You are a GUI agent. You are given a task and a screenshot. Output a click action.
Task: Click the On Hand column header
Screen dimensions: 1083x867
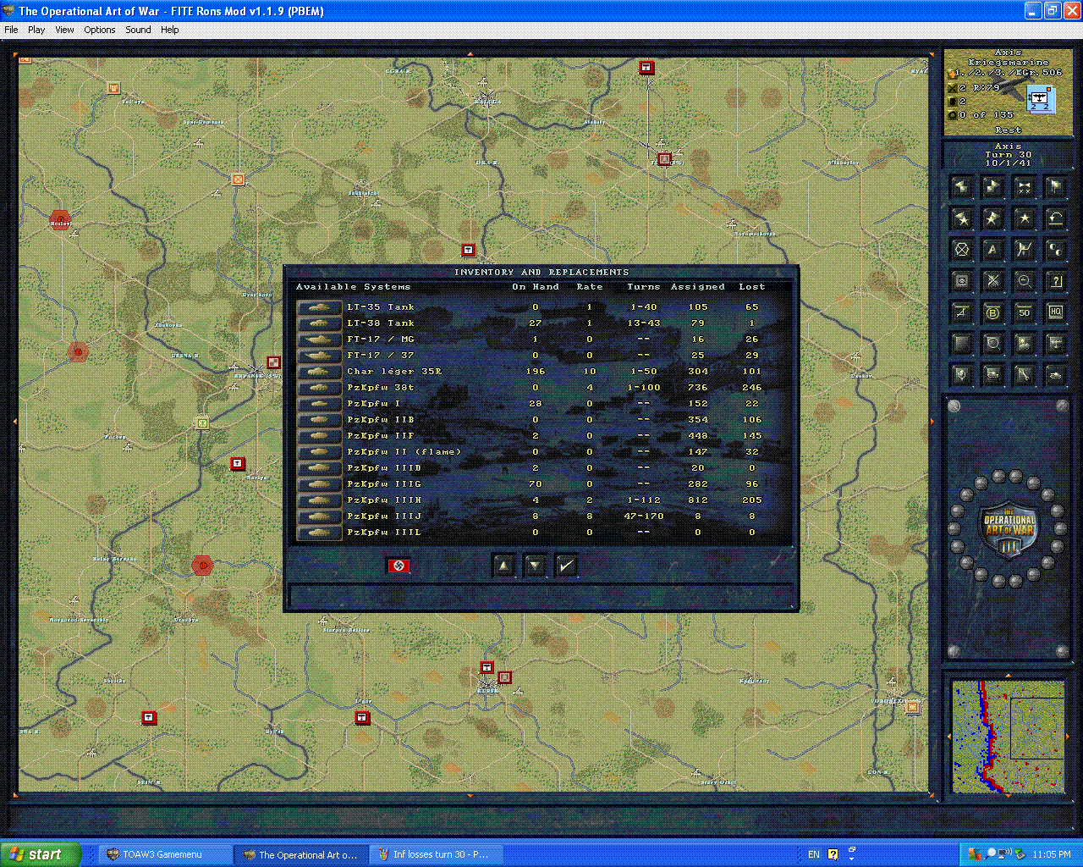click(x=535, y=287)
